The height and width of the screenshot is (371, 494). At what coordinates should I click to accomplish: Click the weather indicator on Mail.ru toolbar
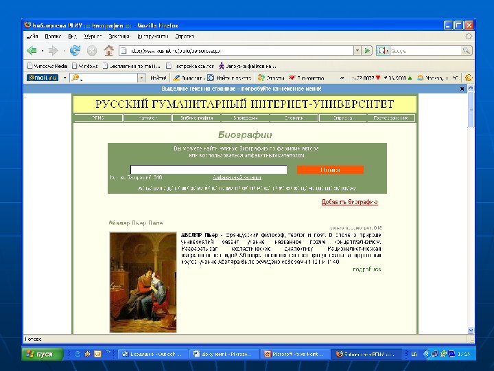438,78
